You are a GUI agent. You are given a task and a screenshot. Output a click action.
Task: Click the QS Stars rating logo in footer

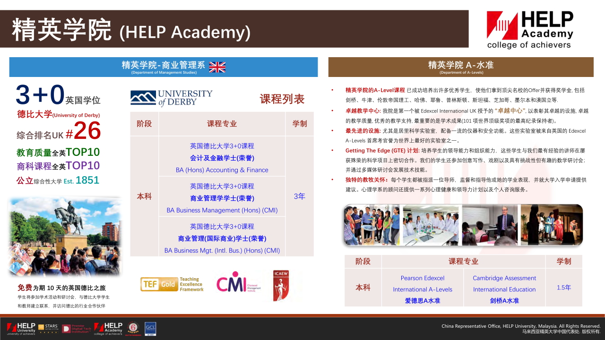click(x=48, y=328)
